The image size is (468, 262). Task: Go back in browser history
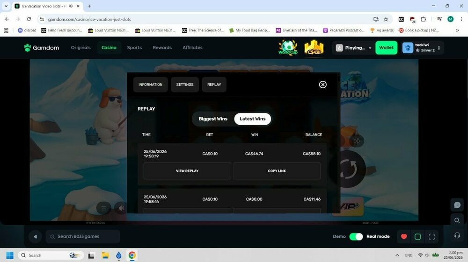click(7, 19)
